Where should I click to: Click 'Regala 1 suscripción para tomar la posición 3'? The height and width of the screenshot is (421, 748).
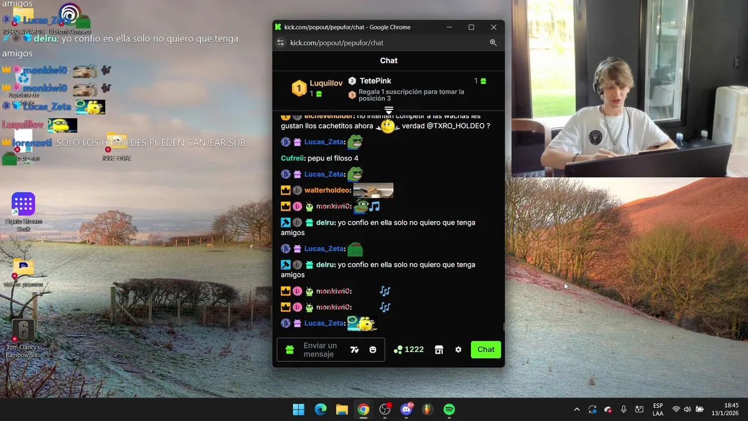(411, 95)
